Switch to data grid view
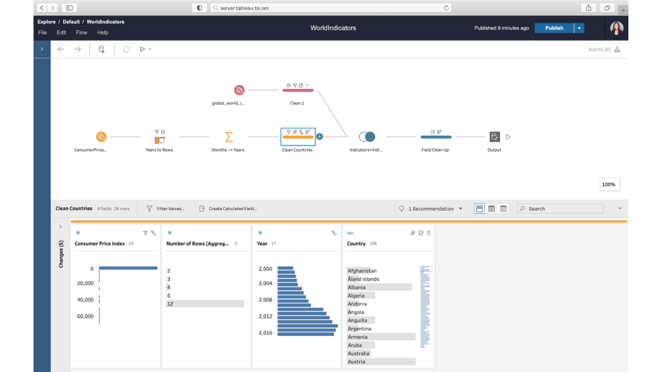 pos(492,208)
